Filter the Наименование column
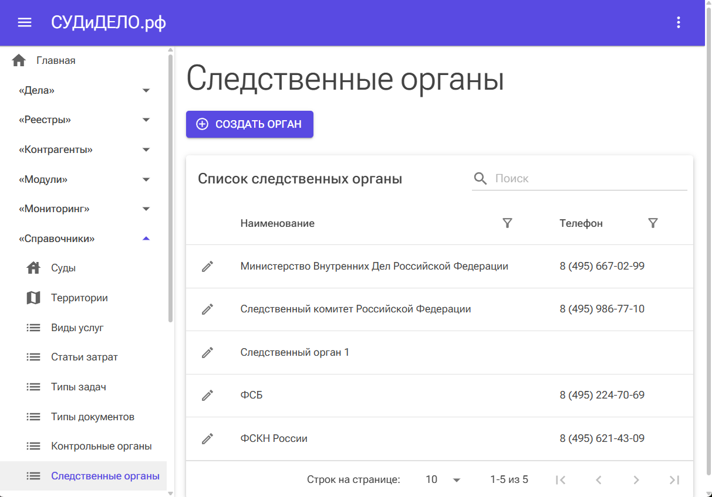The height and width of the screenshot is (497, 712). coord(508,223)
